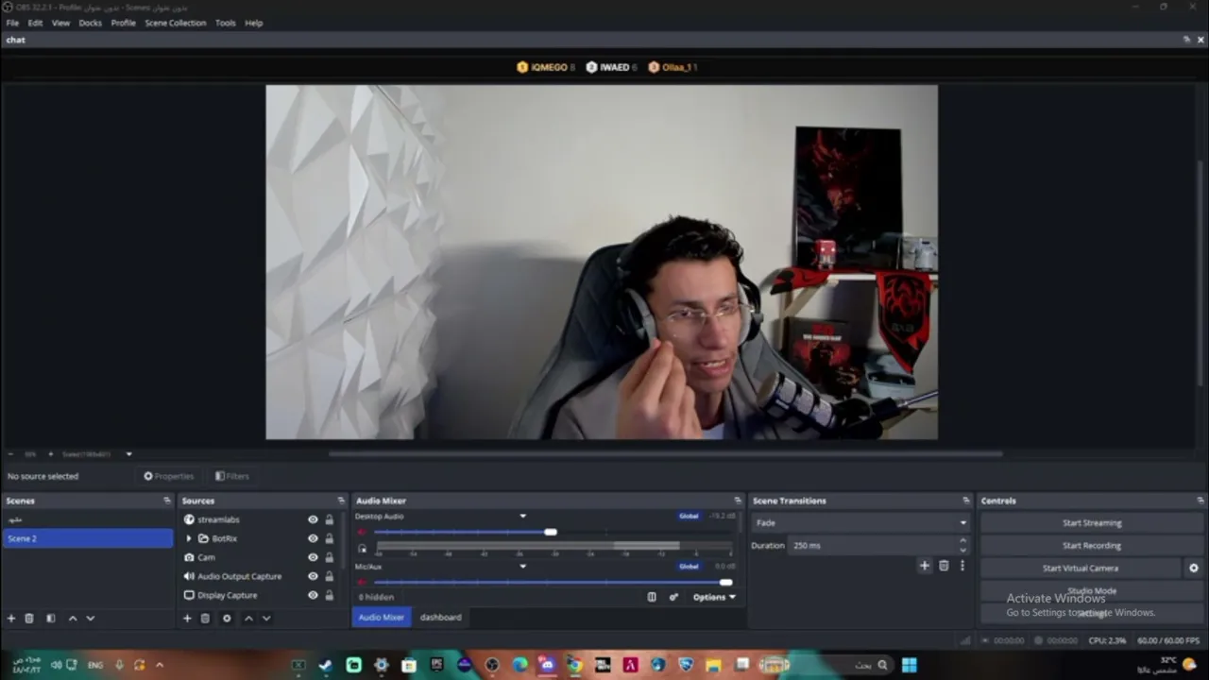Undock the Scene Transitions panel icon
This screenshot has height=680, width=1209.
[x=965, y=501]
